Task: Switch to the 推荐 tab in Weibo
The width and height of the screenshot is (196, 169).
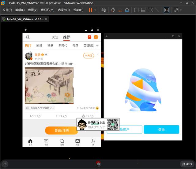Action: point(66,37)
